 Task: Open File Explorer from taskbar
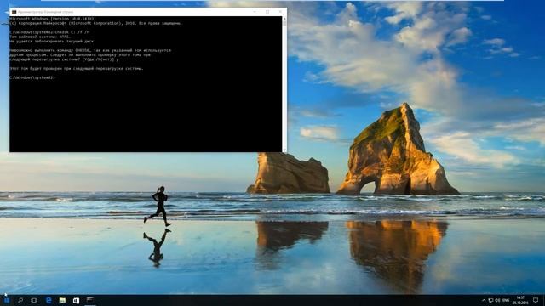pyautogui.click(x=62, y=300)
